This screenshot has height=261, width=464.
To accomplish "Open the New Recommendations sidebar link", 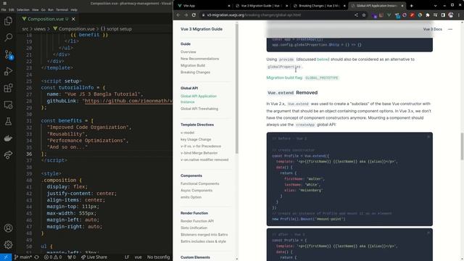I will click(x=200, y=59).
